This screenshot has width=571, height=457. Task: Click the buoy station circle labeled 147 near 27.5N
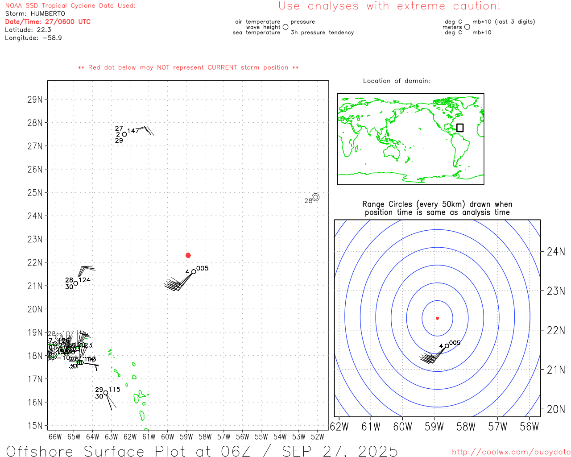(x=124, y=134)
